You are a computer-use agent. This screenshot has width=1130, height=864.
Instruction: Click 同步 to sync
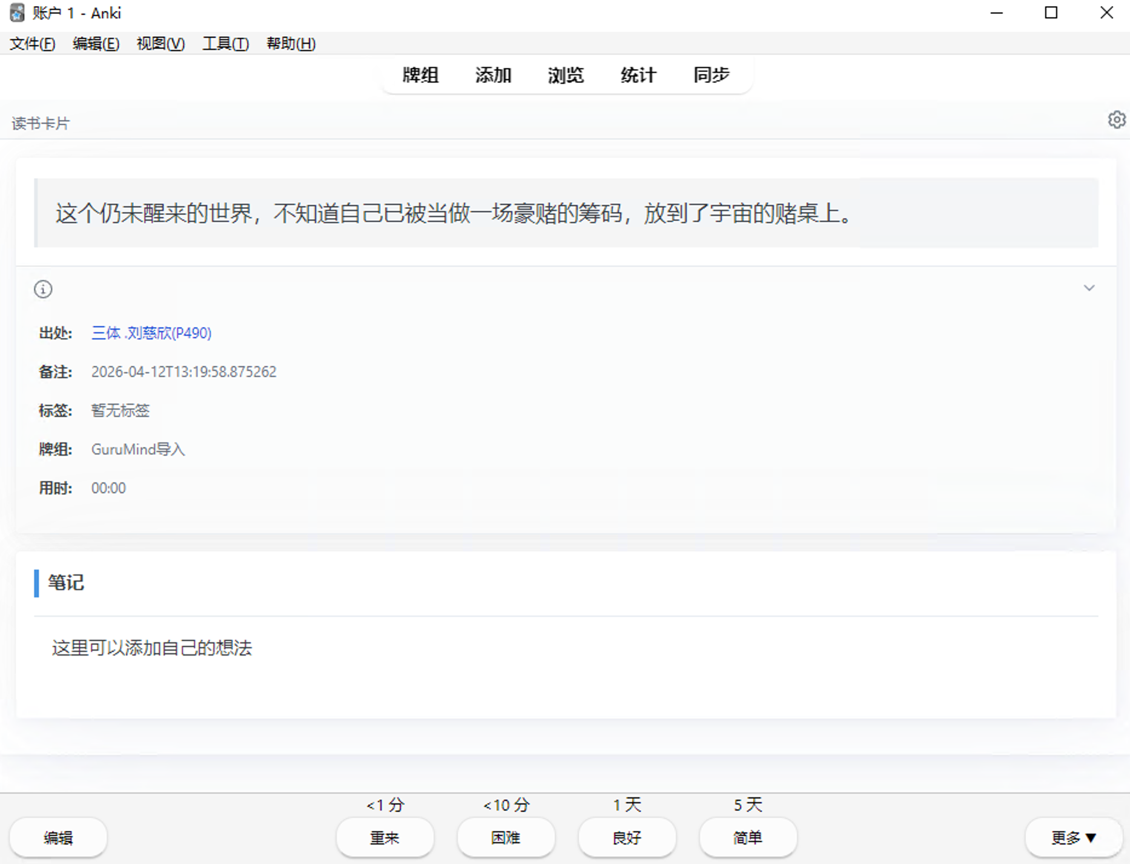(711, 75)
